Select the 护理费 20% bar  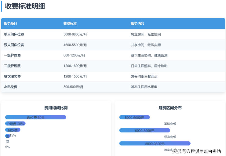pyautogui.click(x=15, y=124)
